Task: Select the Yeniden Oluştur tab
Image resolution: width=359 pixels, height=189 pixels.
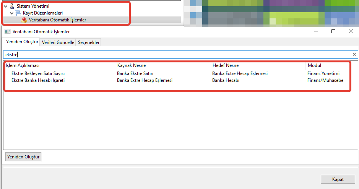Action: click(x=22, y=42)
